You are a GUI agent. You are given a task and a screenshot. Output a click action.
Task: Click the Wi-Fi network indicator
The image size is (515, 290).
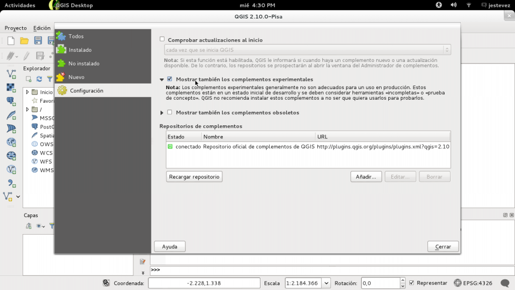pyautogui.click(x=469, y=5)
